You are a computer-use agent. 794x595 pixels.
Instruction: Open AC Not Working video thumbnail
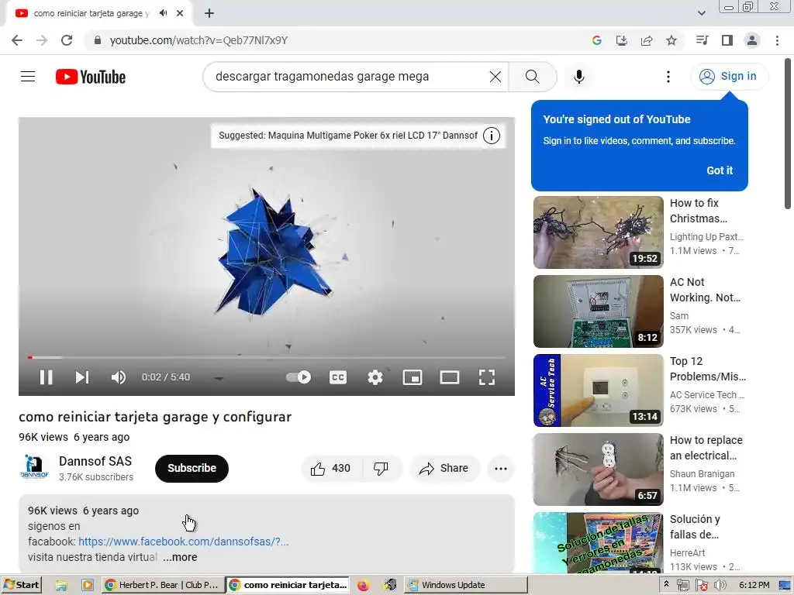(x=598, y=311)
